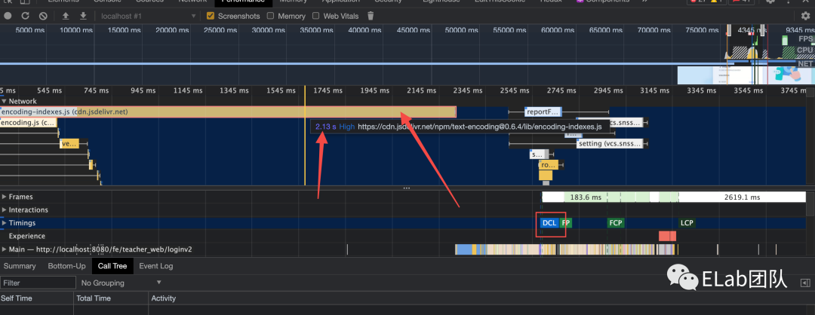Viewport: 815px width, 315px height.
Task: Select the Call Tree tab
Action: pyautogui.click(x=112, y=266)
